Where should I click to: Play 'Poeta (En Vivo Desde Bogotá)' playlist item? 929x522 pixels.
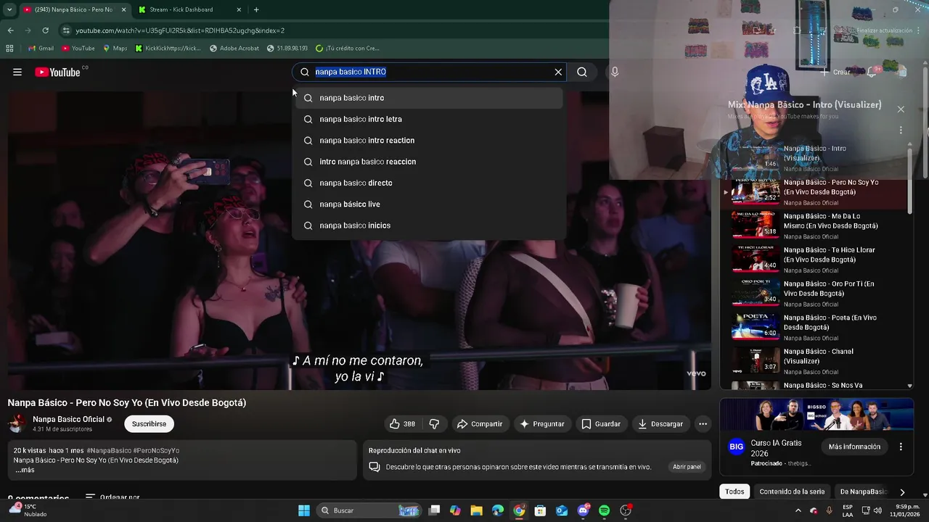coord(814,327)
